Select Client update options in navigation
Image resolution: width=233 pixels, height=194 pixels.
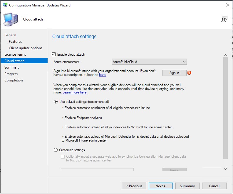click(26, 48)
